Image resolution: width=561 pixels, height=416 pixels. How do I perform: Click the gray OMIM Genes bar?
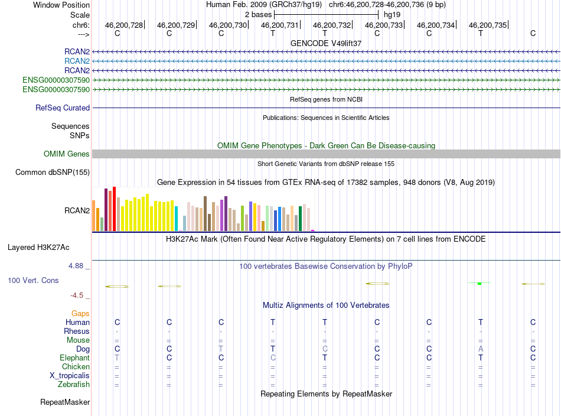pos(326,154)
